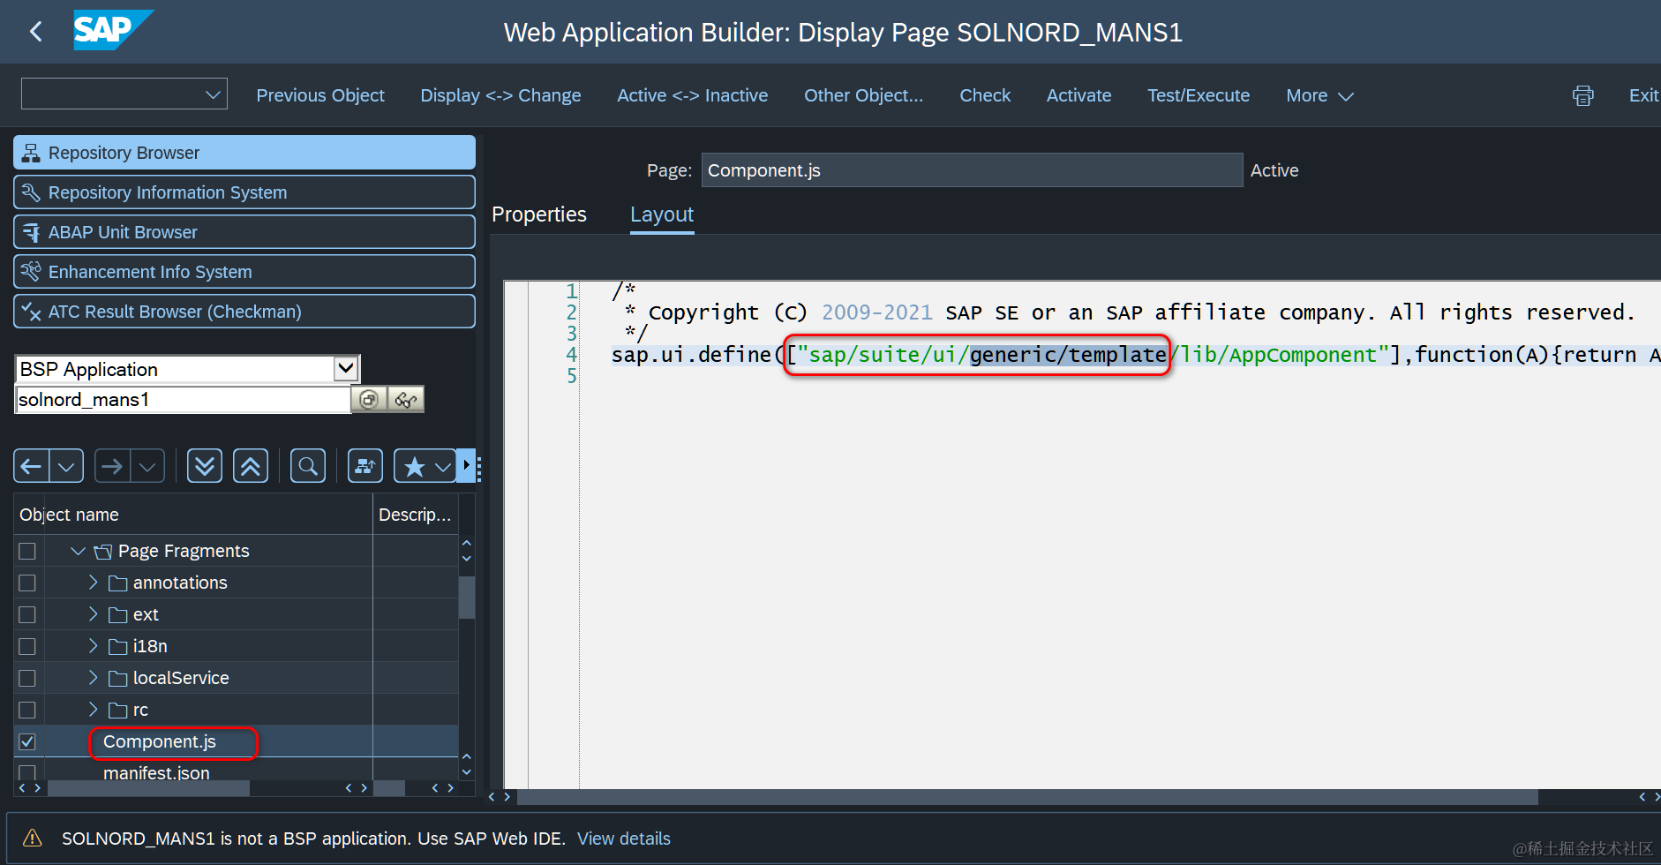Open the Repository Information System button
The height and width of the screenshot is (865, 1661).
244,192
